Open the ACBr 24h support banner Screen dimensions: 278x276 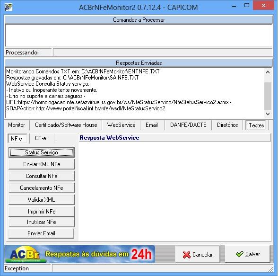pos(79,254)
